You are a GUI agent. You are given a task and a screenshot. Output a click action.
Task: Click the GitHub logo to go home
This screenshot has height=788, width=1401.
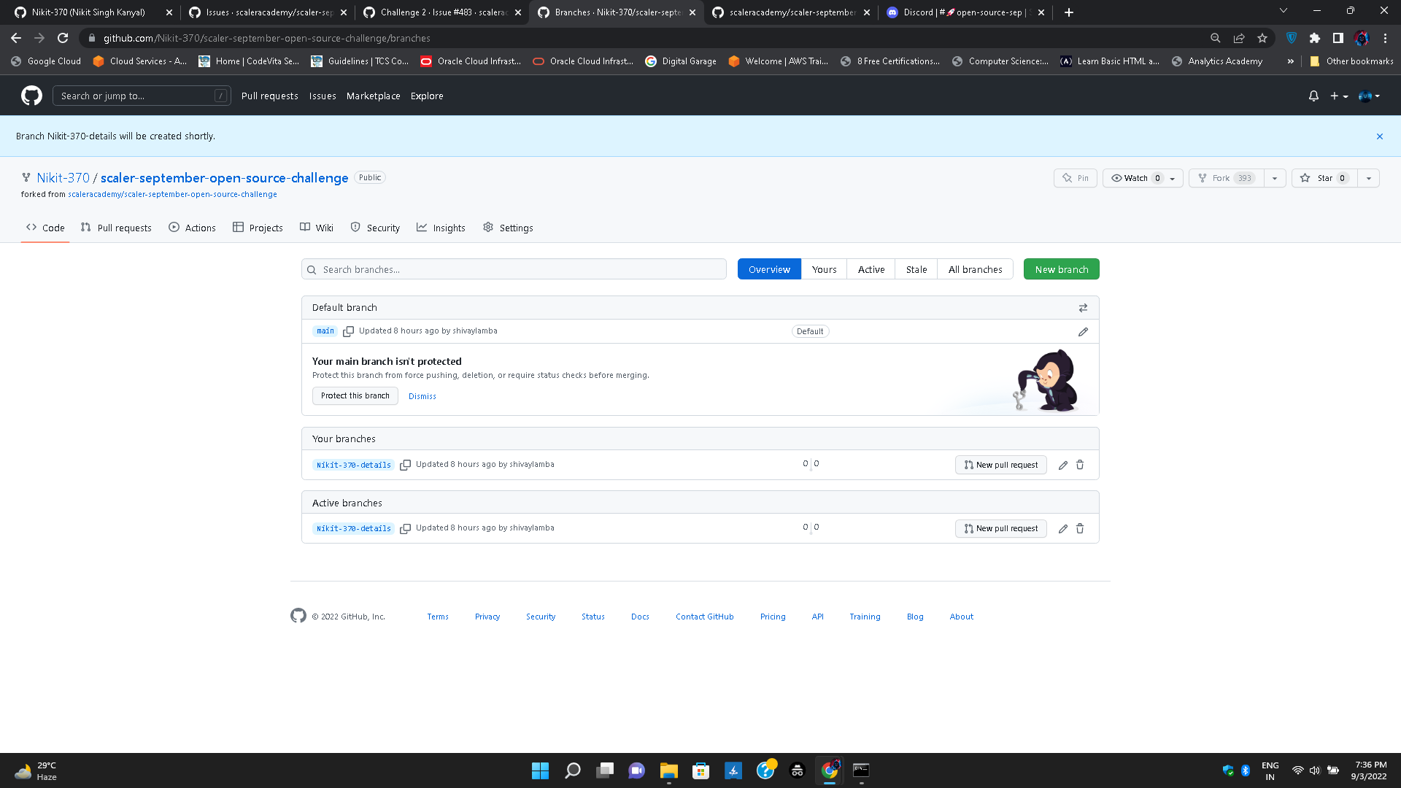click(31, 96)
